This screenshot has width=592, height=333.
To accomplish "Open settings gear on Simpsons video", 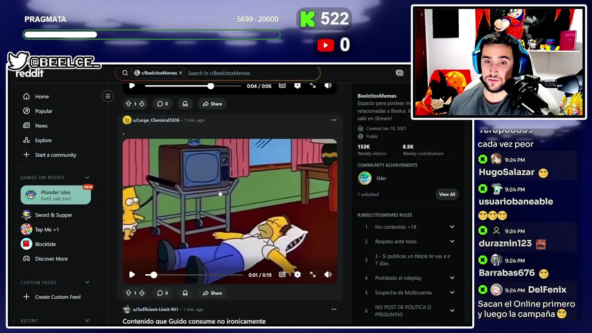I will pos(297,275).
